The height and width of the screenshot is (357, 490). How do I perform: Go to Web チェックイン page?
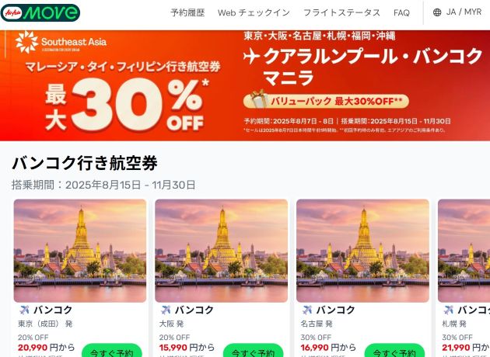coord(254,12)
